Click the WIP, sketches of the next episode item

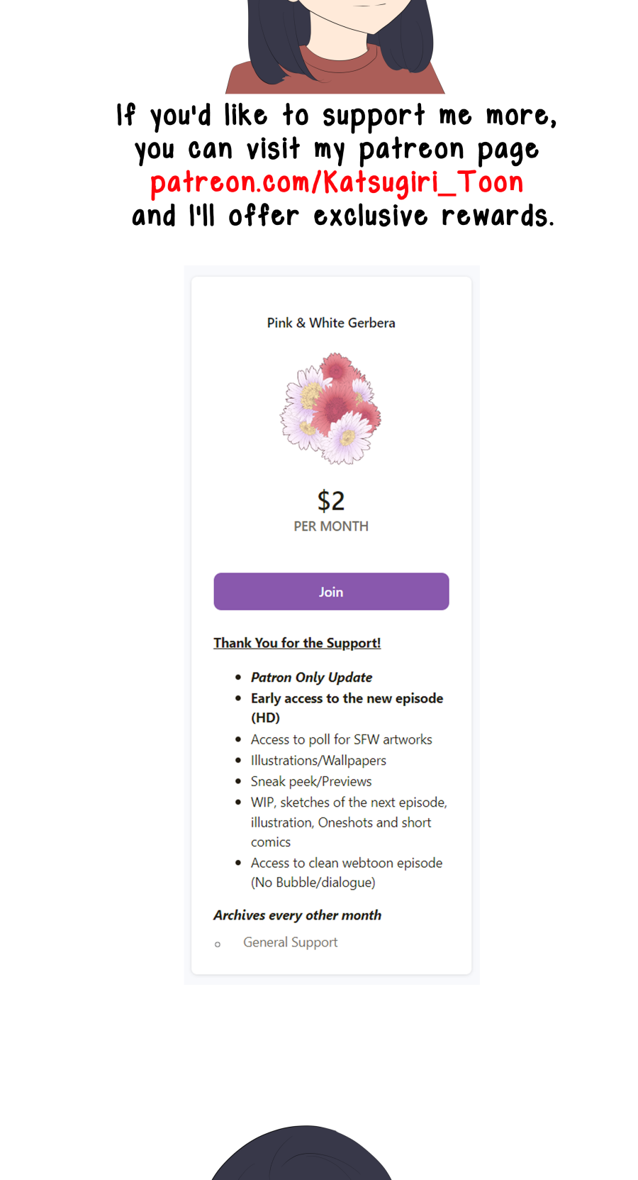[x=349, y=803]
